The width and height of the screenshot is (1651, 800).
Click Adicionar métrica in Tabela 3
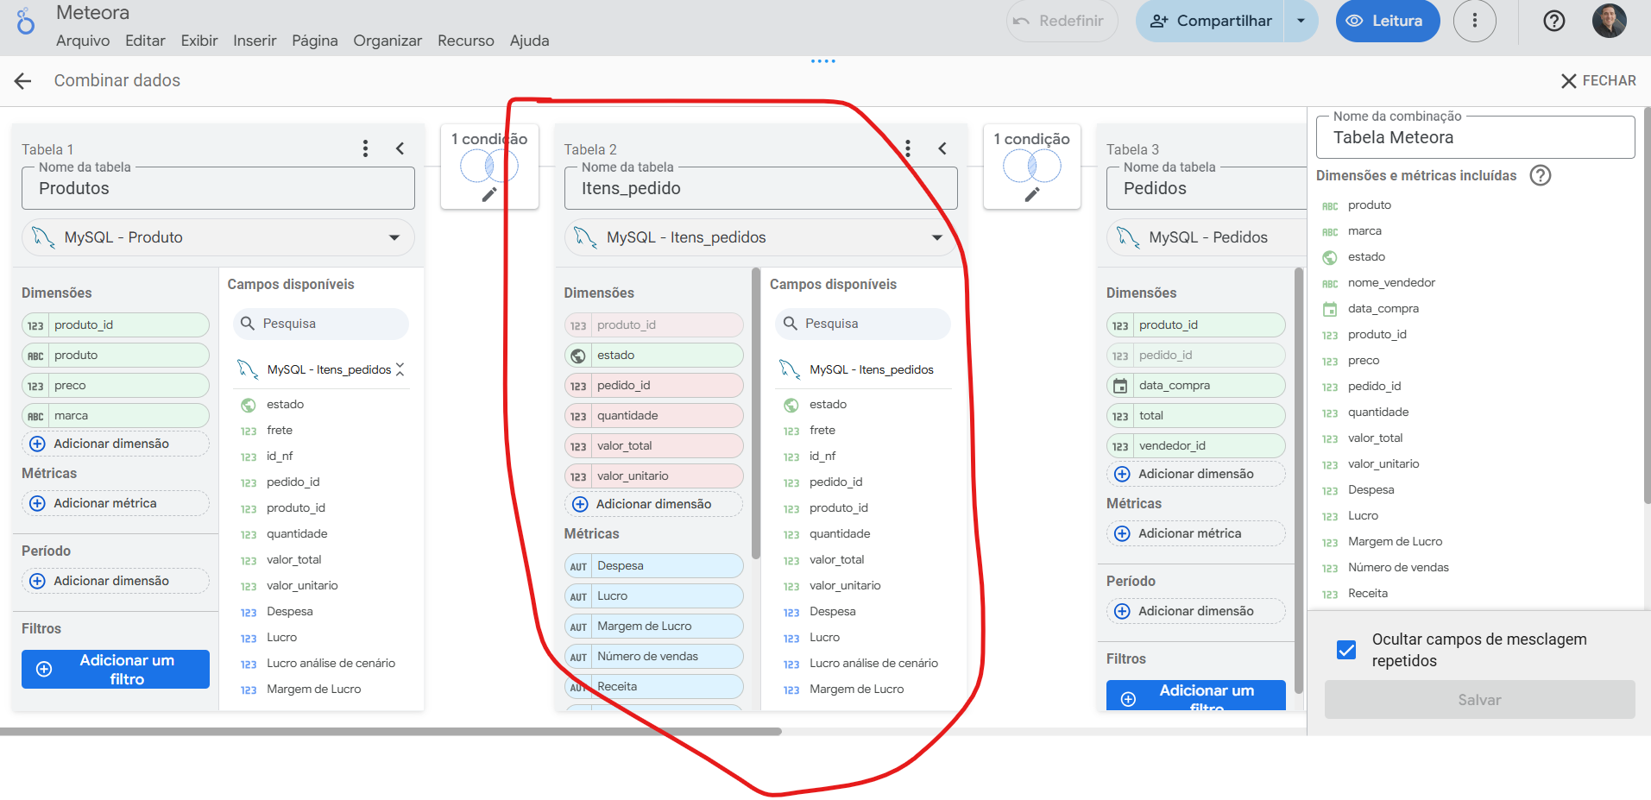1195,533
